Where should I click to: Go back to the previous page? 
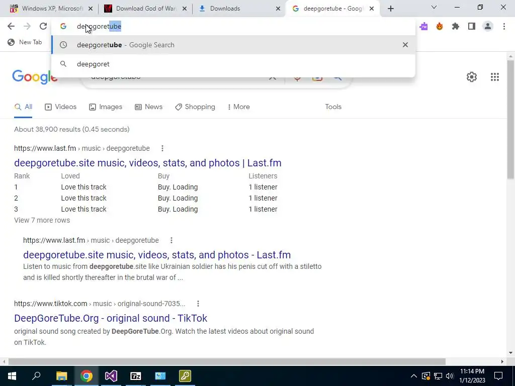tap(11, 26)
